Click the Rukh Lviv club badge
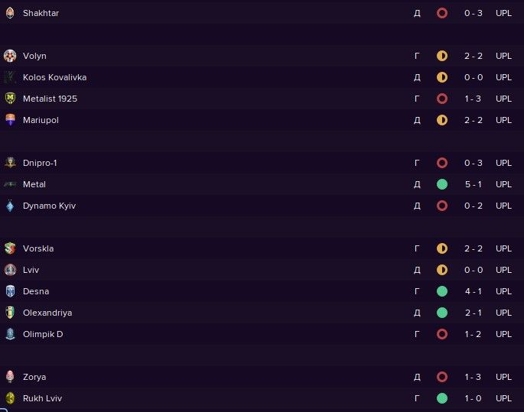The image size is (524, 412). click(10, 398)
